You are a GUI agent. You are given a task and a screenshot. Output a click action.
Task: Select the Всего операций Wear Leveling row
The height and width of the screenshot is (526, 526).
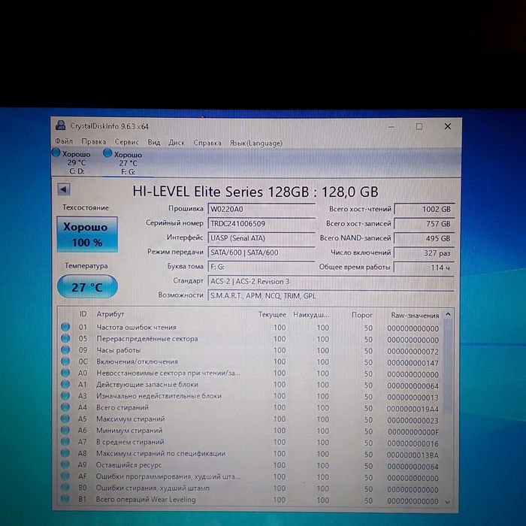click(250, 500)
